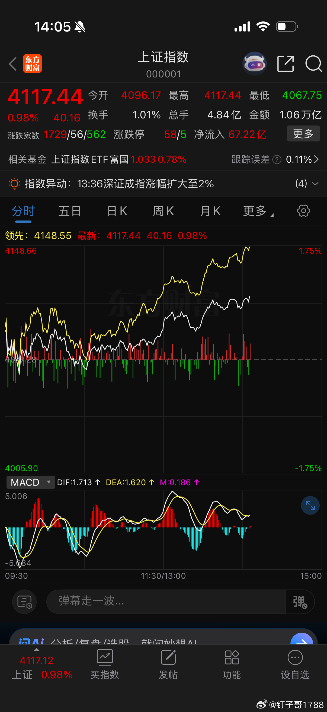Tap the intraday price chart area
Viewport: 327px width, 712px height.
[x=163, y=360]
